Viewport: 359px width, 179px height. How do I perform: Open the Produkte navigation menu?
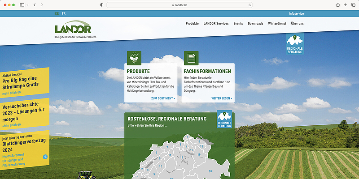tap(192, 23)
